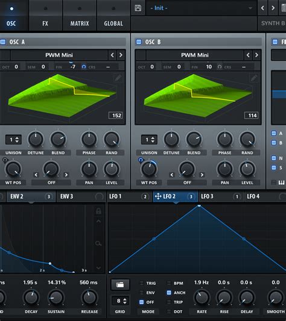Click OSC B WT POS modulation indicator

click(x=141, y=160)
